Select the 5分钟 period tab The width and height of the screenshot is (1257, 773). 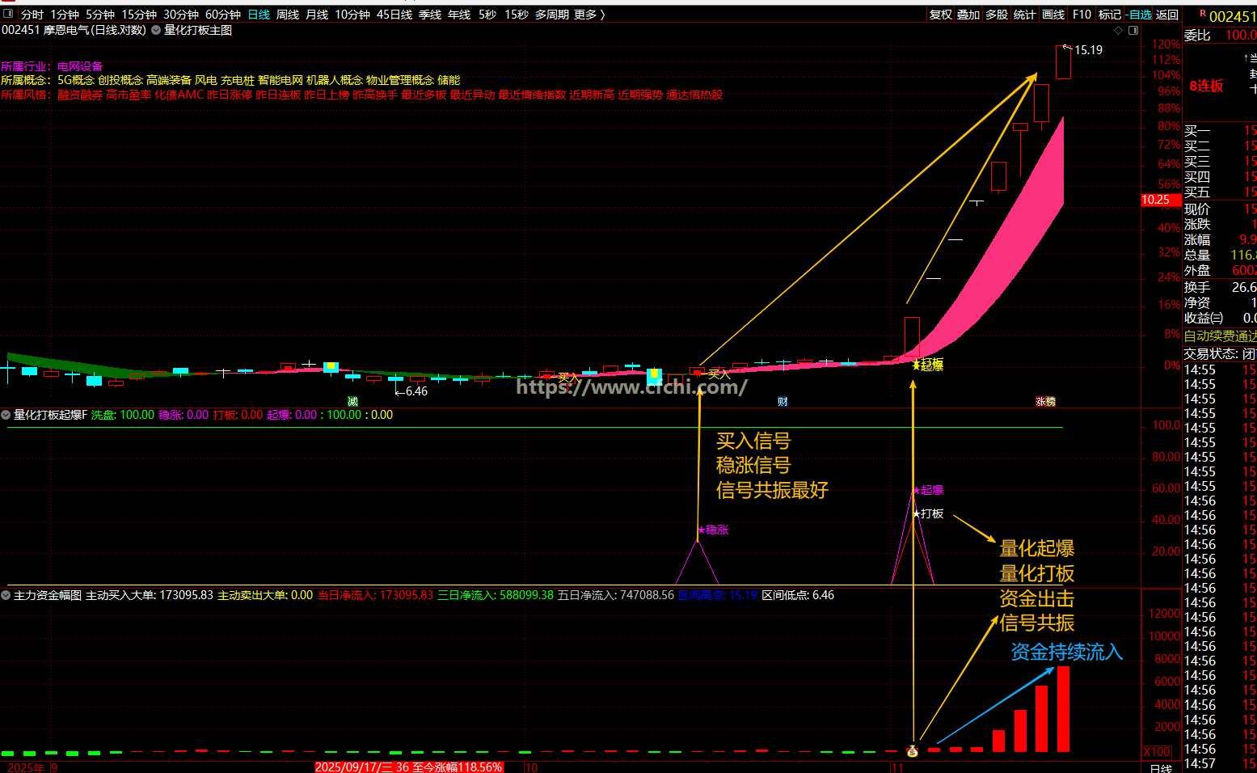pos(100,15)
